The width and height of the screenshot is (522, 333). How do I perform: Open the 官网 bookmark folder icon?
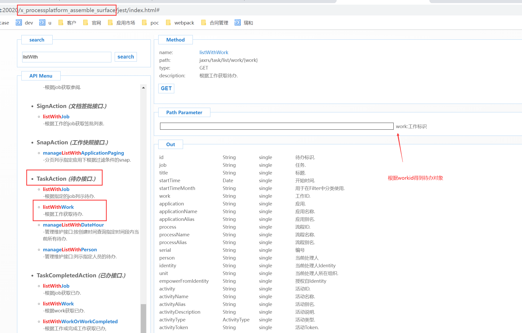coord(86,23)
